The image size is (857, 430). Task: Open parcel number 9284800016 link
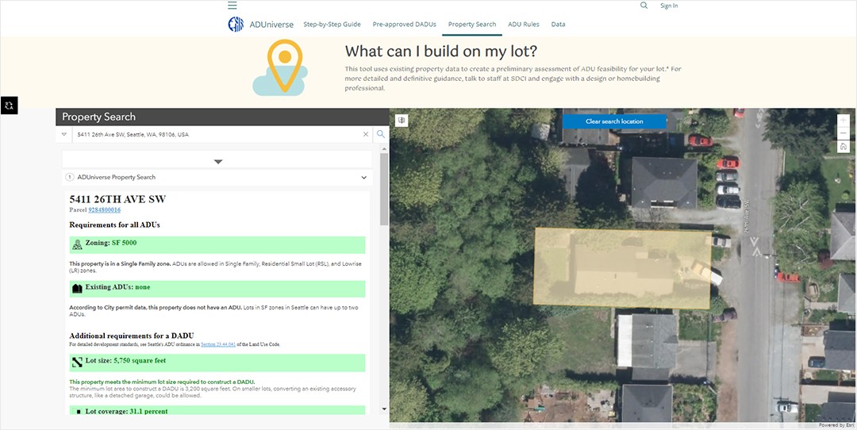pos(104,210)
